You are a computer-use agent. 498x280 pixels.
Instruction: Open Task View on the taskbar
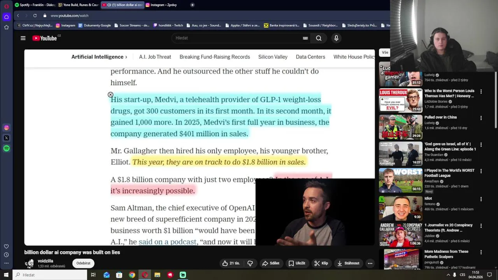93,275
